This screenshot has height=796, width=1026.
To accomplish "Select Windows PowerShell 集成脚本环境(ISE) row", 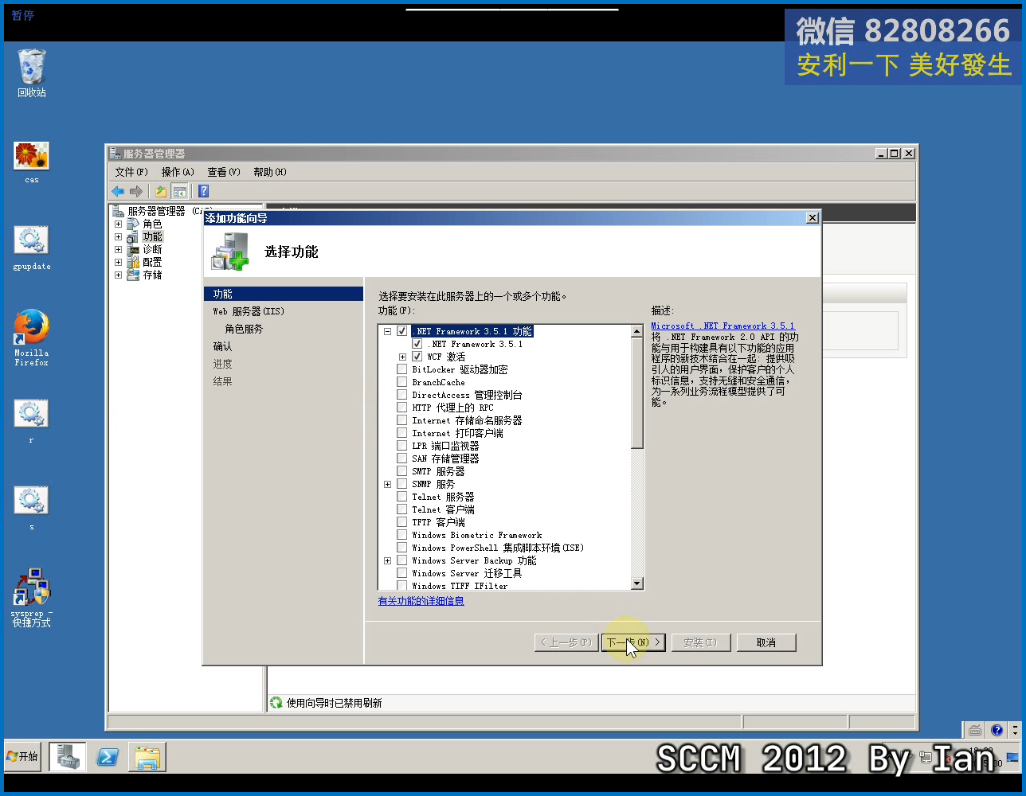I will (497, 548).
